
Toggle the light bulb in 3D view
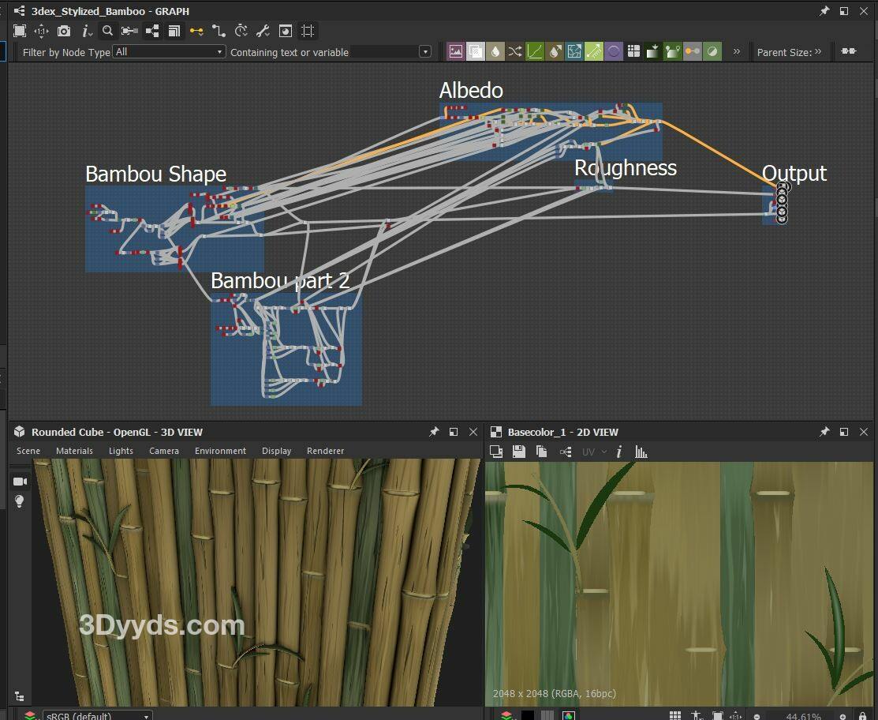pyautogui.click(x=20, y=501)
